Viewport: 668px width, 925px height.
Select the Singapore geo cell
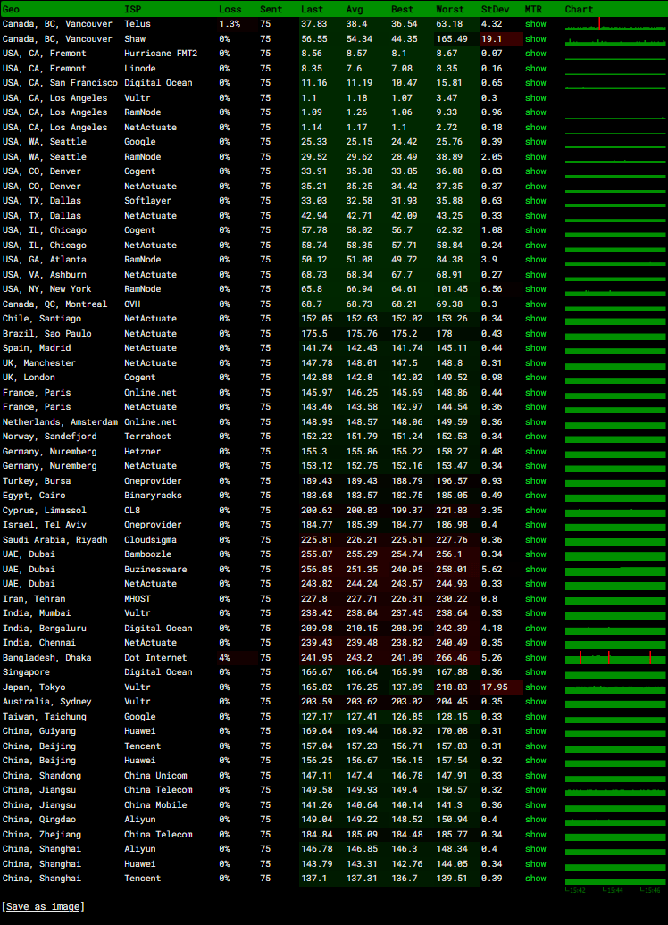click(x=26, y=672)
